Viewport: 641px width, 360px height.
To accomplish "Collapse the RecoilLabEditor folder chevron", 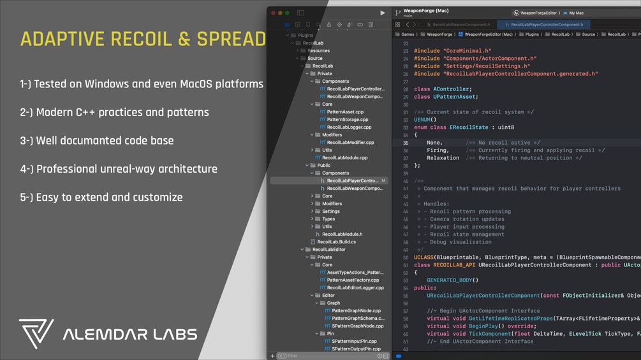I will click(302, 249).
